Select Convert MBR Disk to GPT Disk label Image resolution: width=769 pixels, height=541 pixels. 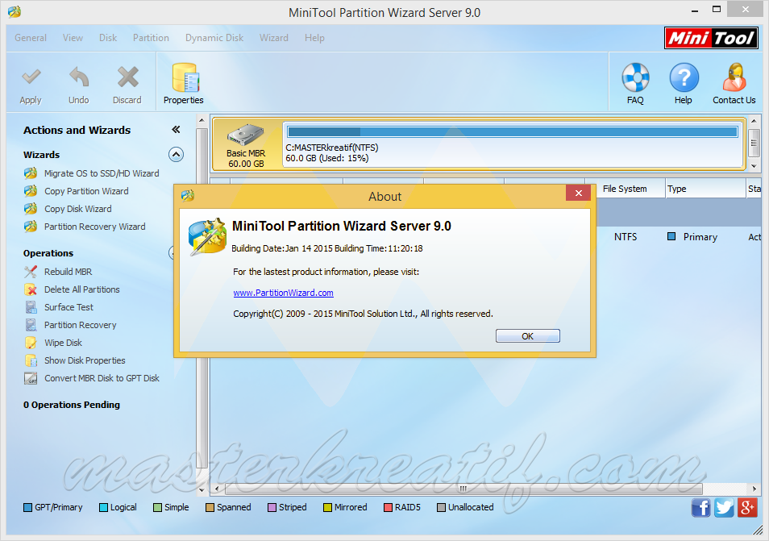tap(102, 378)
